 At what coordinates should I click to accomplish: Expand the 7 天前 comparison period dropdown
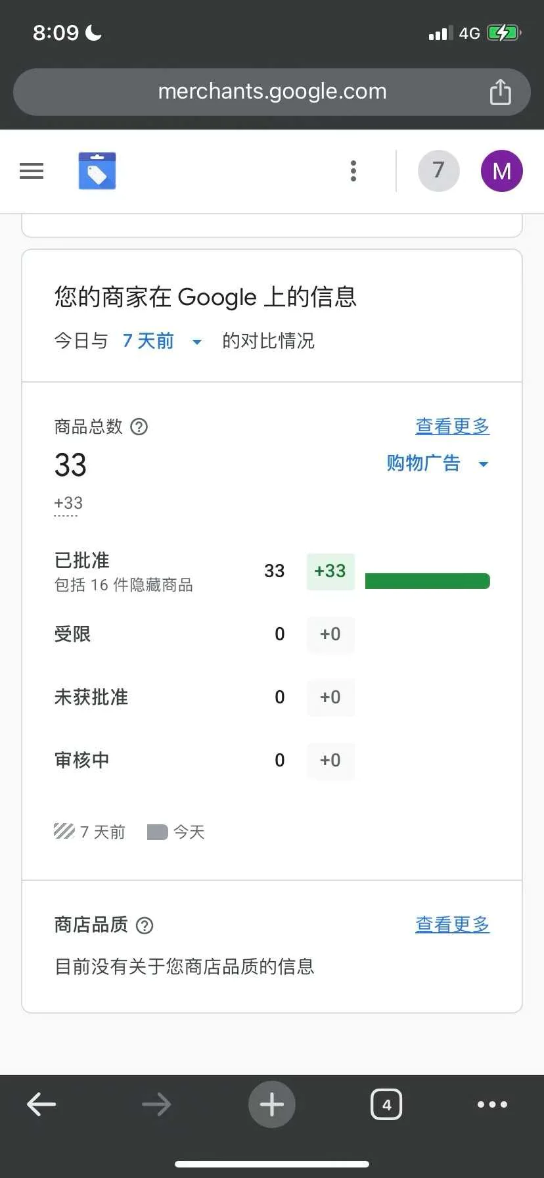coord(162,341)
